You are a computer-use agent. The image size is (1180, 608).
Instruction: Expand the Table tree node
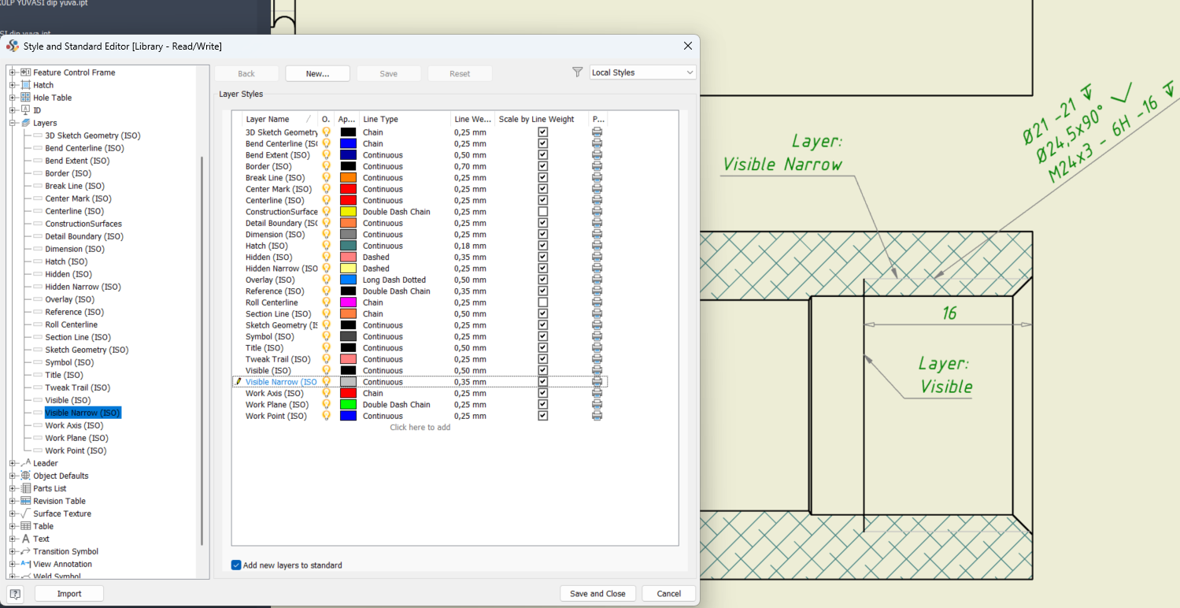13,526
